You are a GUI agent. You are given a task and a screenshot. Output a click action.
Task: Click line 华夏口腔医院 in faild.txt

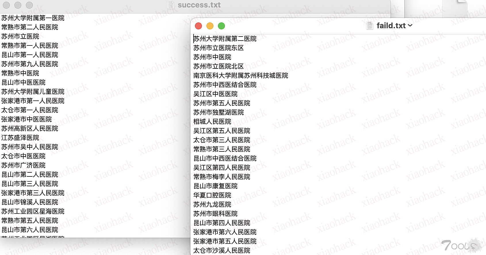click(x=212, y=195)
